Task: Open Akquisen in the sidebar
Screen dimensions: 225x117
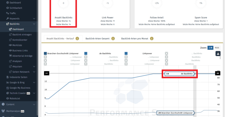Action: pyautogui.click(x=16, y=66)
